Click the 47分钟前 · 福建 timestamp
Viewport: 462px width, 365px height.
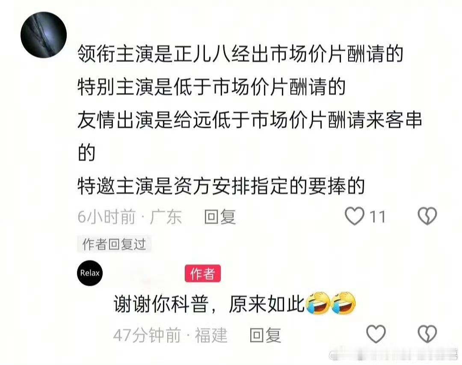pyautogui.click(x=170, y=335)
